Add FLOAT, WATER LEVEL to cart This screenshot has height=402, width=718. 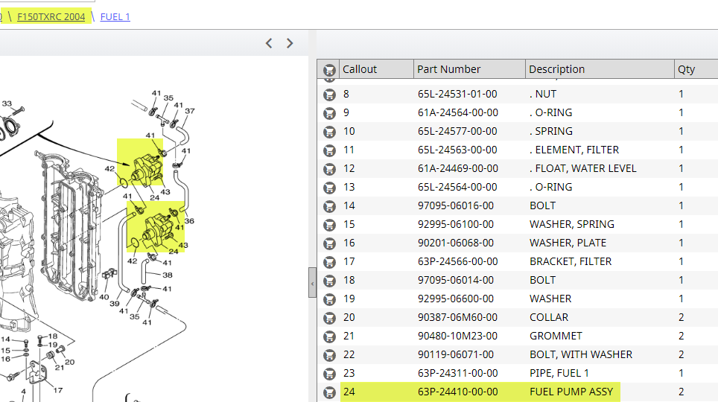329,169
